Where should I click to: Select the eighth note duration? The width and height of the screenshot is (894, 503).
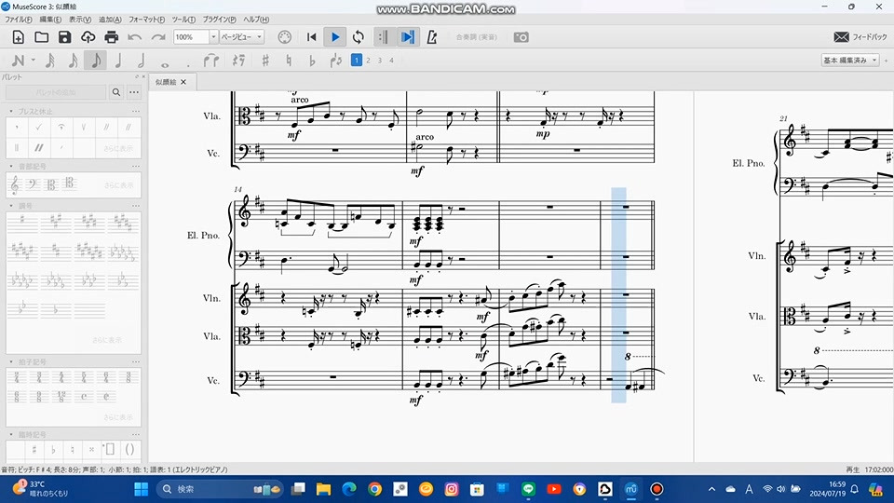[x=95, y=61]
